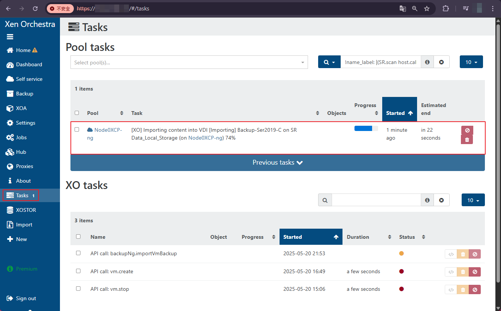Open the Select pool(s) dropdown

[x=189, y=62]
